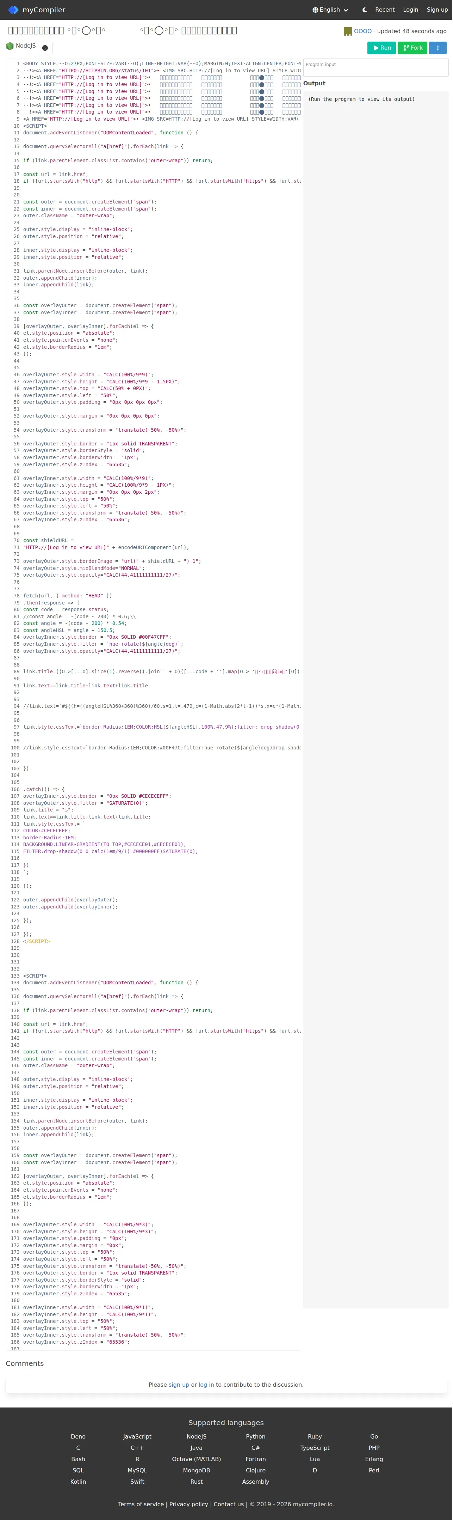Image resolution: width=453 pixels, height=1520 pixels.
Task: Click the log in link in comments
Action: 206,1384
